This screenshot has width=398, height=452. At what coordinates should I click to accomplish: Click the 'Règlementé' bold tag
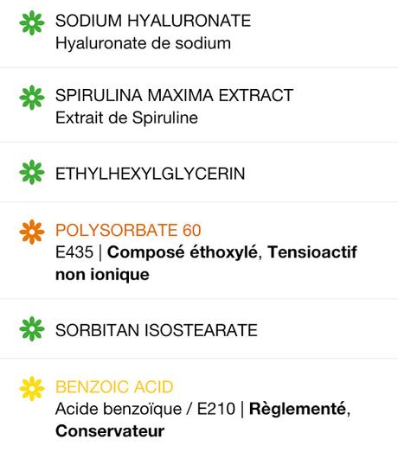click(298, 410)
